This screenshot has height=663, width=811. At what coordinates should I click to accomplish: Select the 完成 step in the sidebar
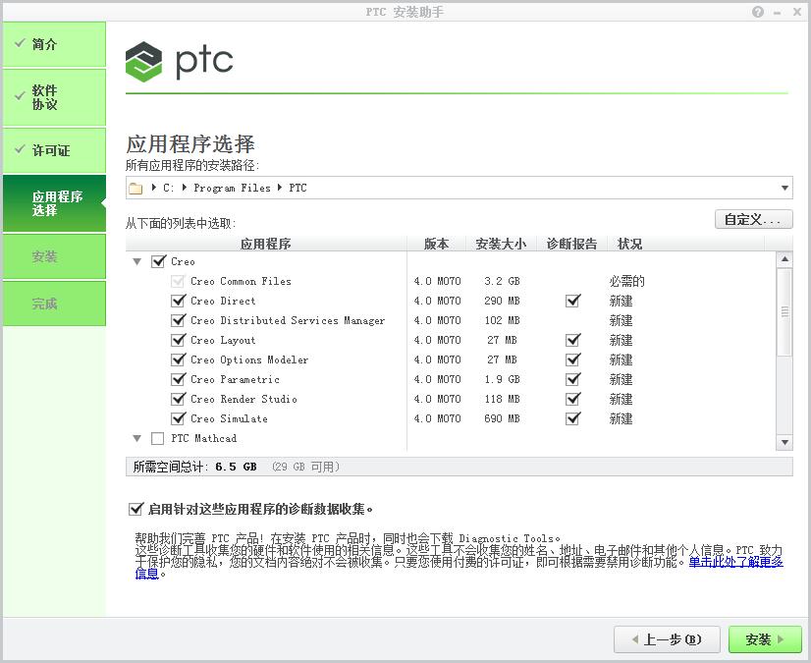(x=54, y=304)
